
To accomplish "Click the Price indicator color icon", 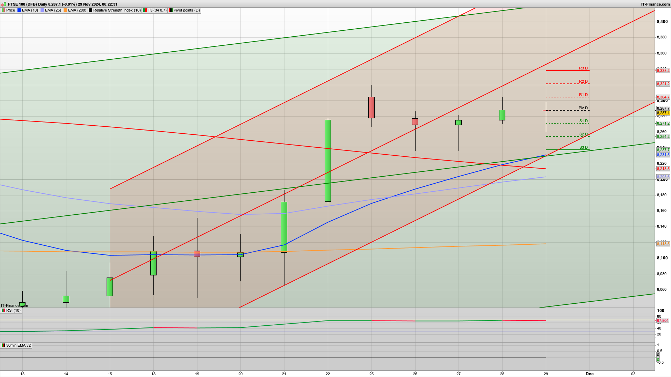I will (x=3, y=10).
